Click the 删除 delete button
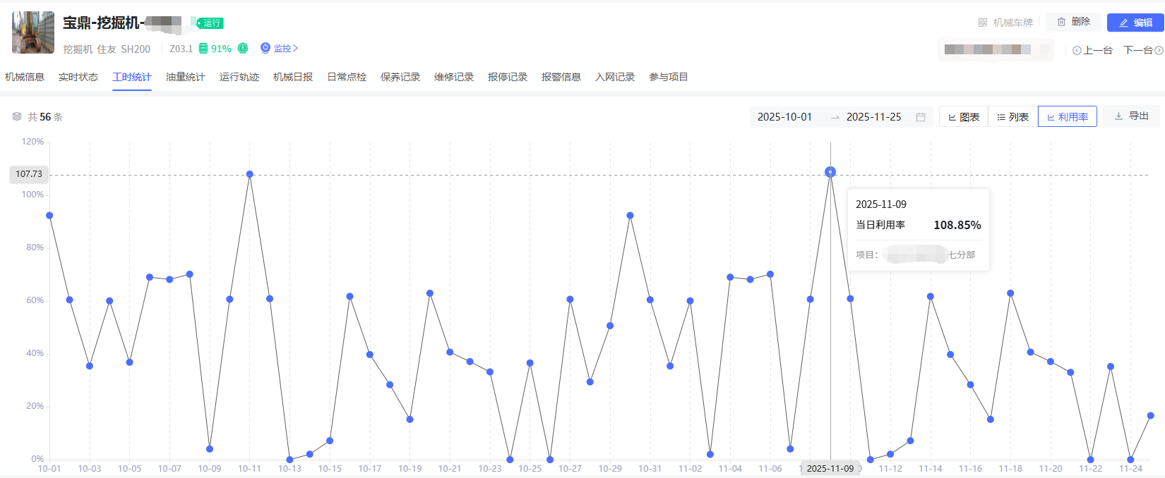 click(1073, 22)
